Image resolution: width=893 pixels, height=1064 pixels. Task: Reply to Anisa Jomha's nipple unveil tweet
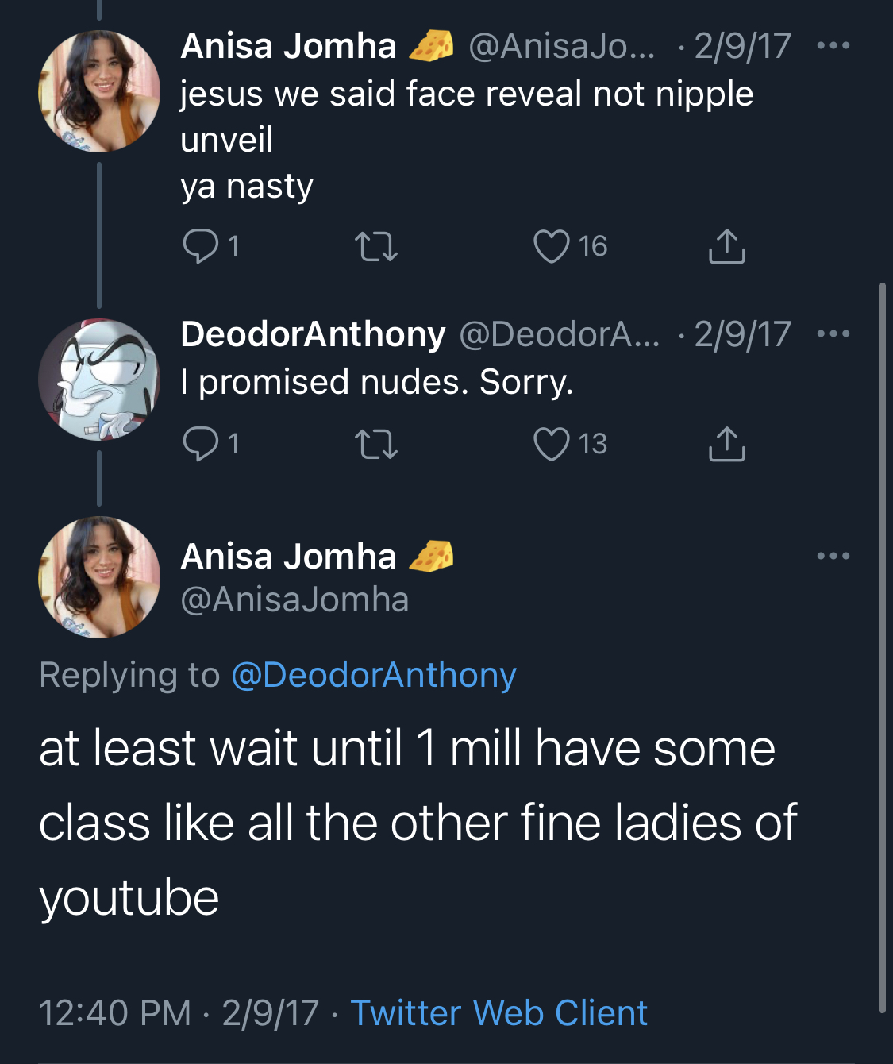click(x=200, y=246)
